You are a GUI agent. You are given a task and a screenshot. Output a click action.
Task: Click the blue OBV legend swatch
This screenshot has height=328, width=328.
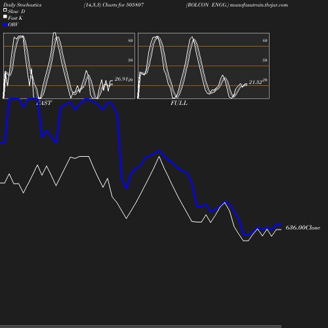coord(5,25)
